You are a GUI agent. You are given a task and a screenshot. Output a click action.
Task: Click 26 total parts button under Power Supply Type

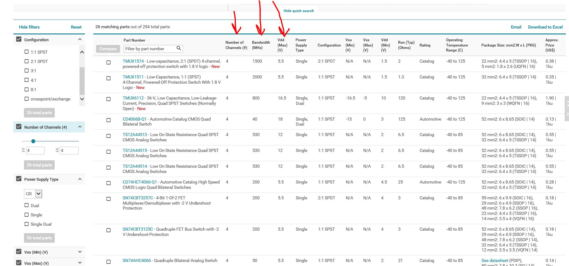(x=39, y=238)
